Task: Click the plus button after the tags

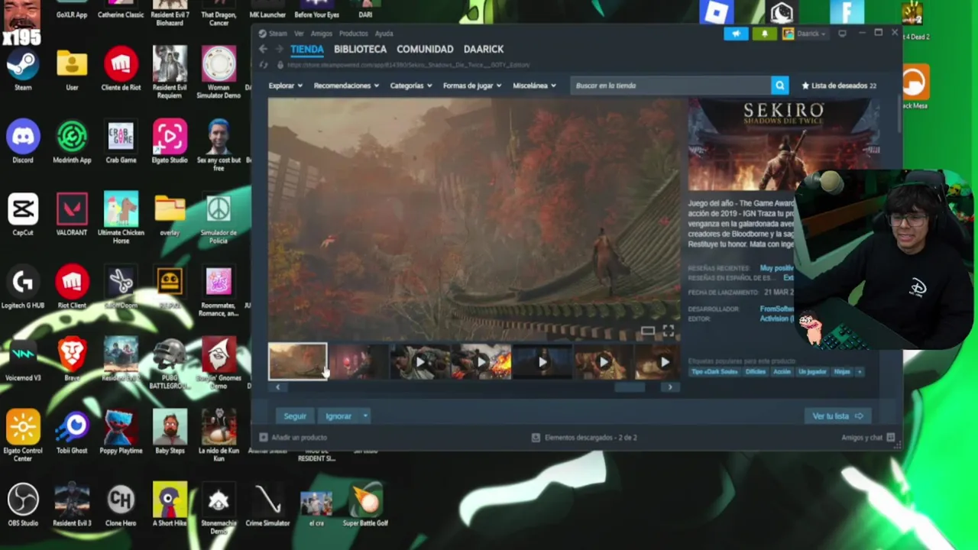Action: tap(860, 372)
